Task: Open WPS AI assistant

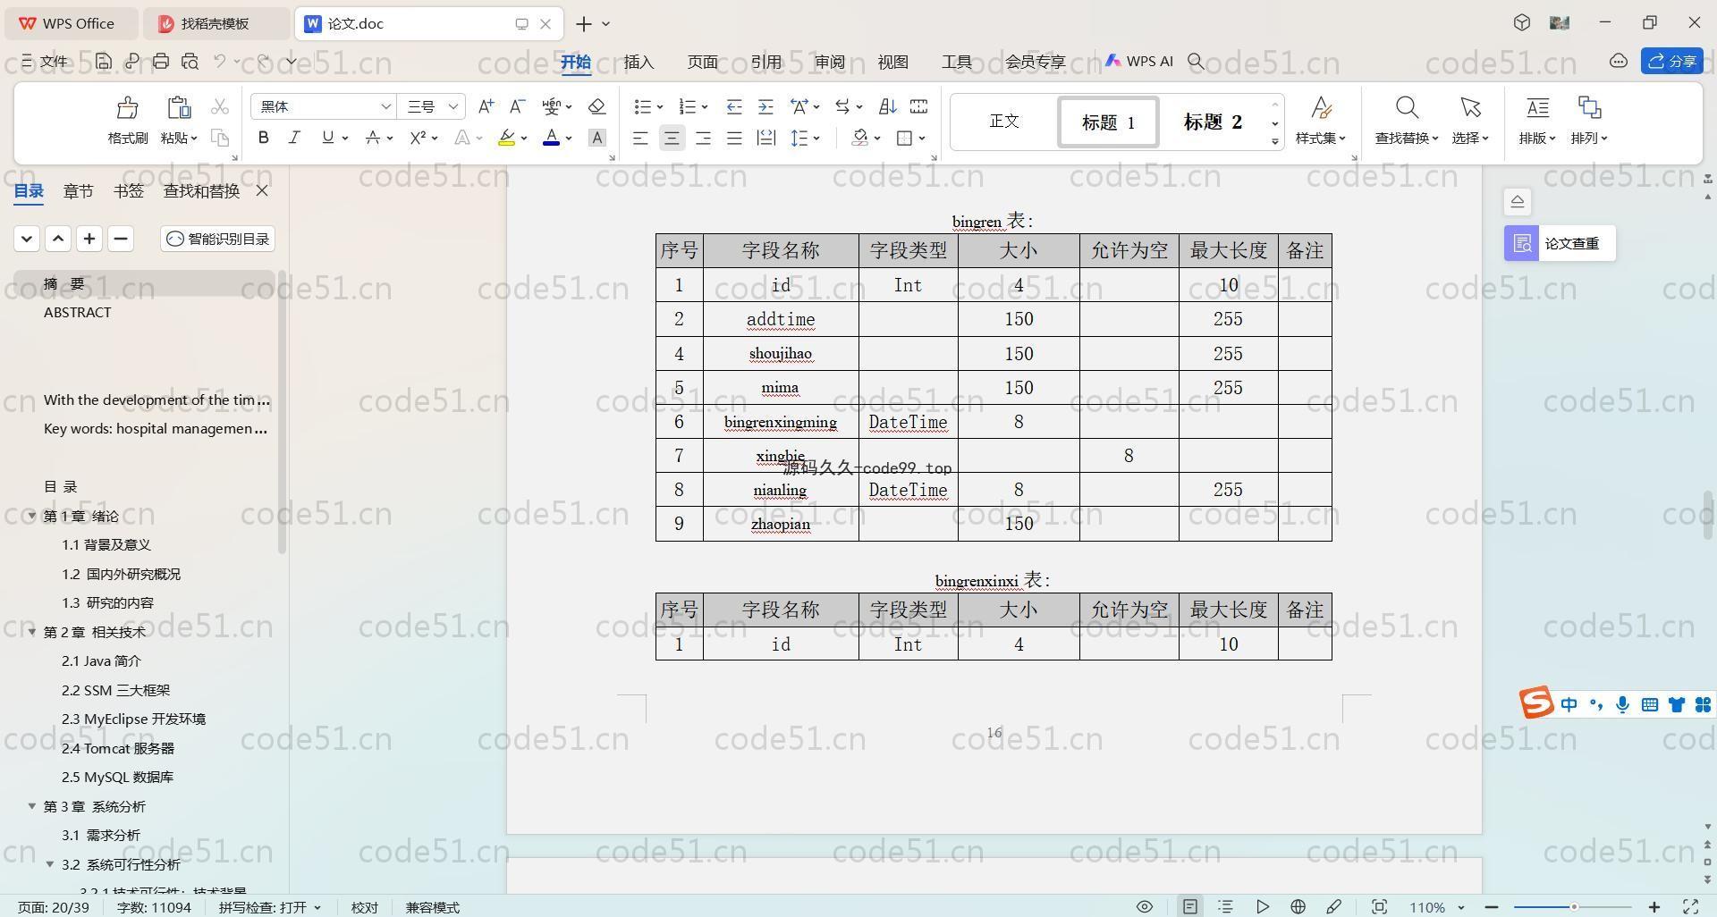Action: click(1138, 61)
